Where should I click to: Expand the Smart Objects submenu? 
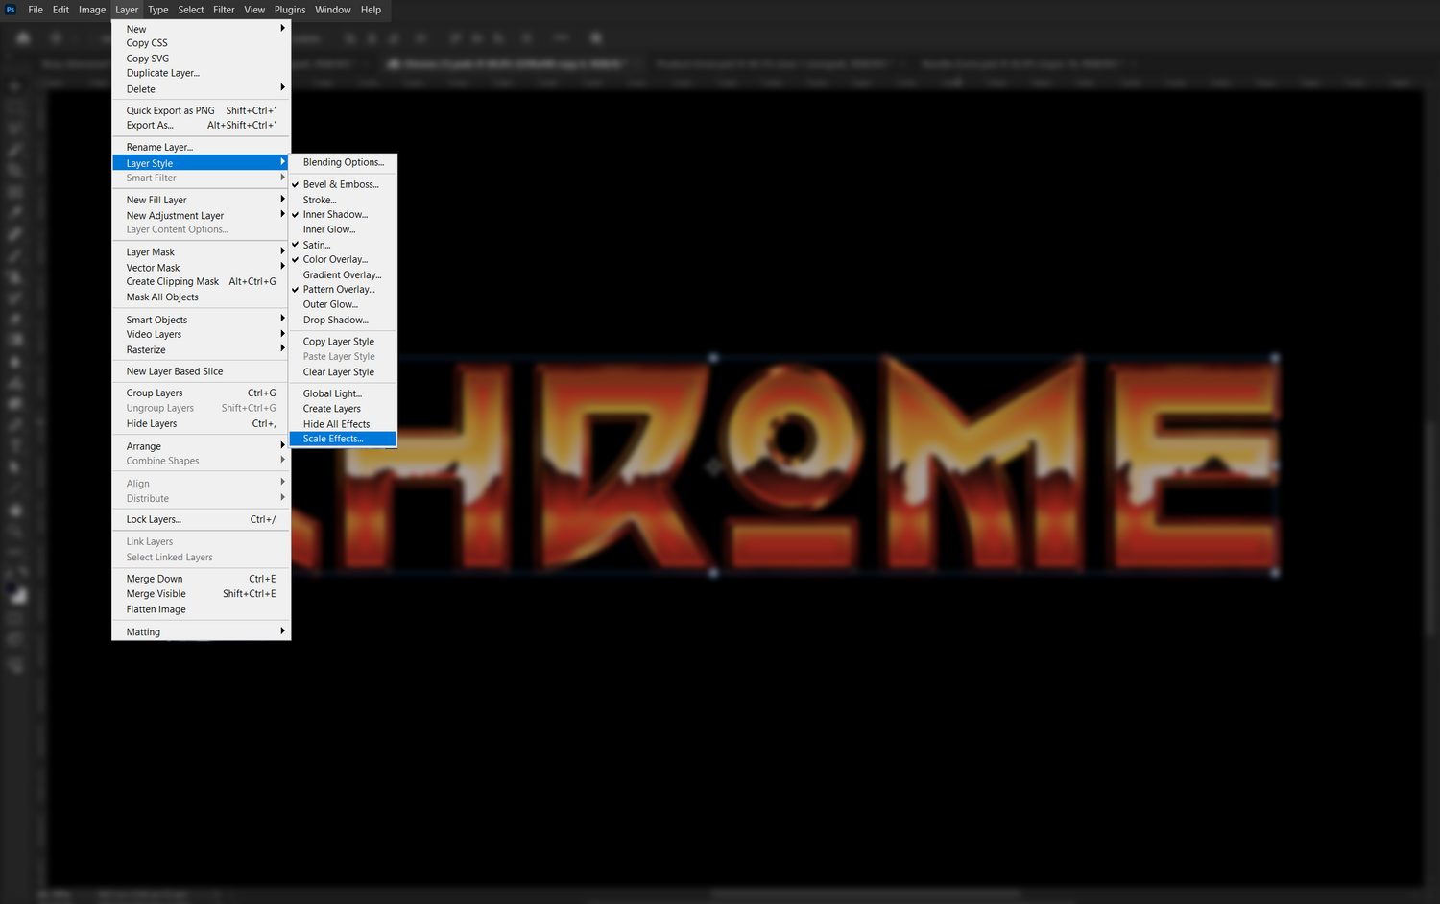202,320
